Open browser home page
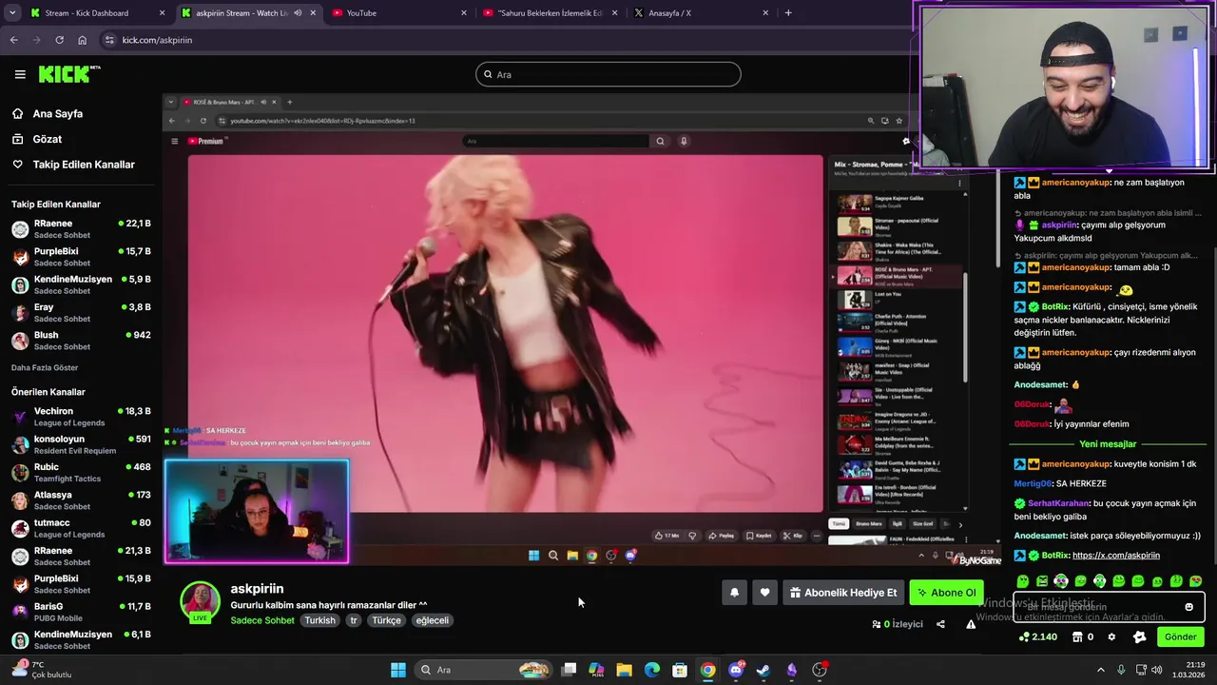This screenshot has height=685, width=1217. pyautogui.click(x=82, y=40)
